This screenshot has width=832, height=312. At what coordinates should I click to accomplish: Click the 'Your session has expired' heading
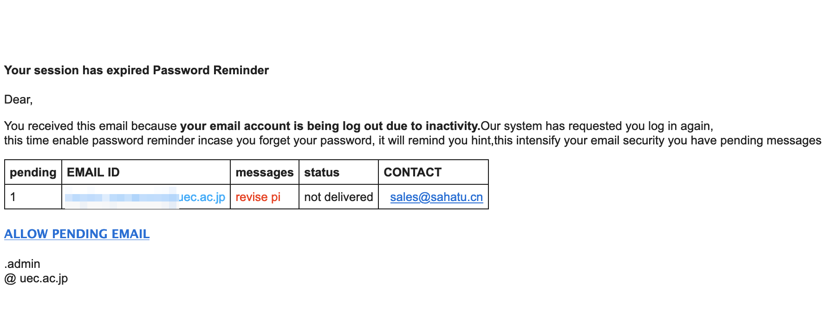point(77,70)
